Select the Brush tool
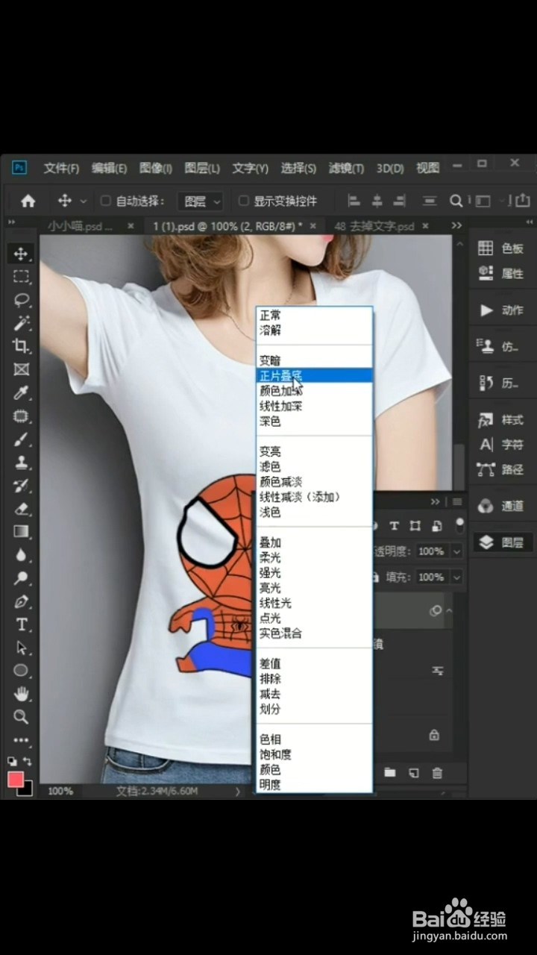537x955 pixels. pyautogui.click(x=21, y=439)
